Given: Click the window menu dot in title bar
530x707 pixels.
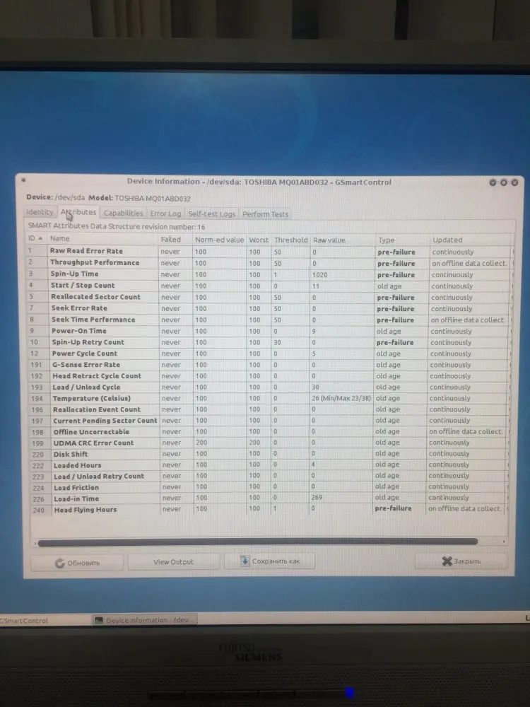Looking at the screenshot, I should [23, 180].
